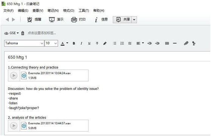211x136 pixels.
Task: Click the Share button
Action: pyautogui.click(x=122, y=20)
